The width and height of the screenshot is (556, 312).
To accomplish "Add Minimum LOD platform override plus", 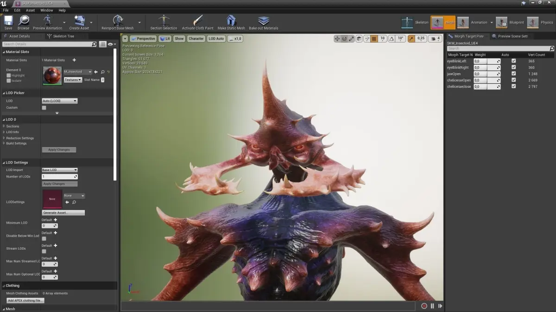I will click(56, 220).
